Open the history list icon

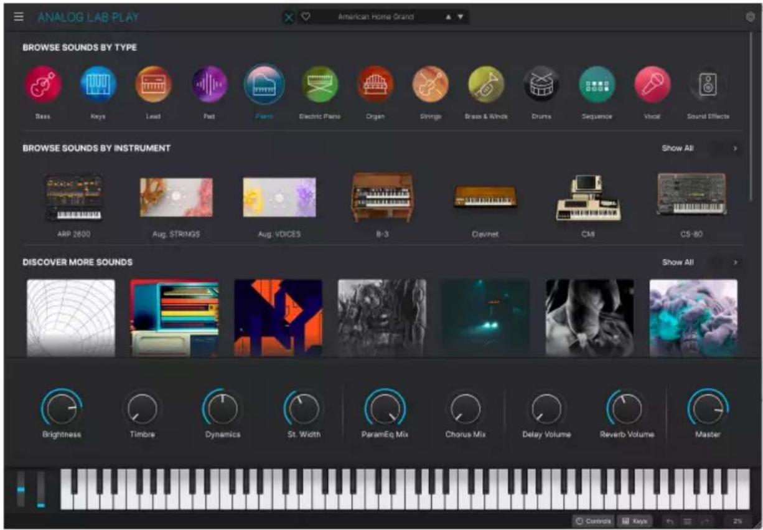point(688,521)
